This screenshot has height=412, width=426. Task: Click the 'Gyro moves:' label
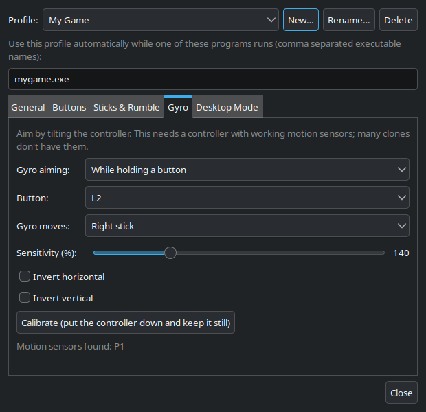[x=43, y=226]
